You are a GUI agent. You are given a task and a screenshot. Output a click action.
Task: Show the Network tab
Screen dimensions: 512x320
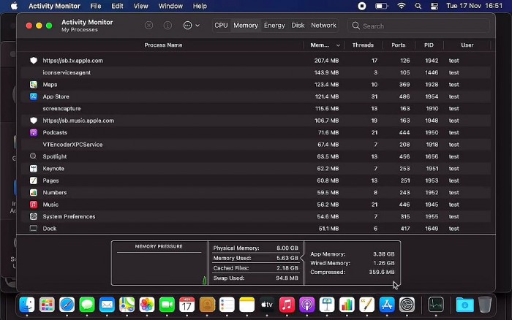pyautogui.click(x=323, y=26)
